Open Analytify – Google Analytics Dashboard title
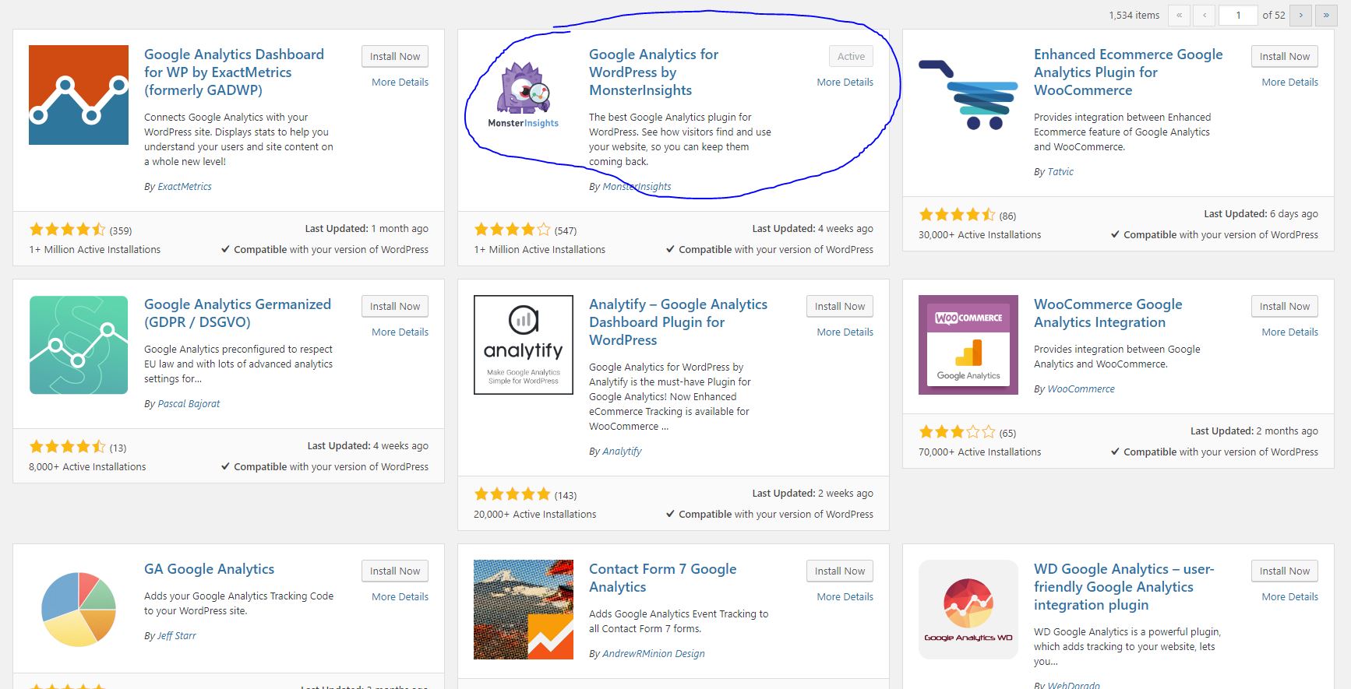This screenshot has width=1351, height=689. point(678,322)
